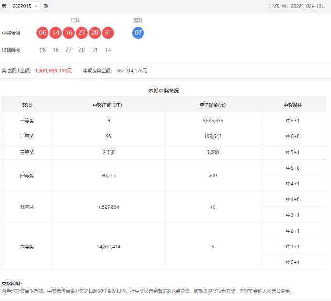Viewport: 331px width, 301px height.
Task: Click the 兑奖期限 heading
Action: click(x=12, y=284)
